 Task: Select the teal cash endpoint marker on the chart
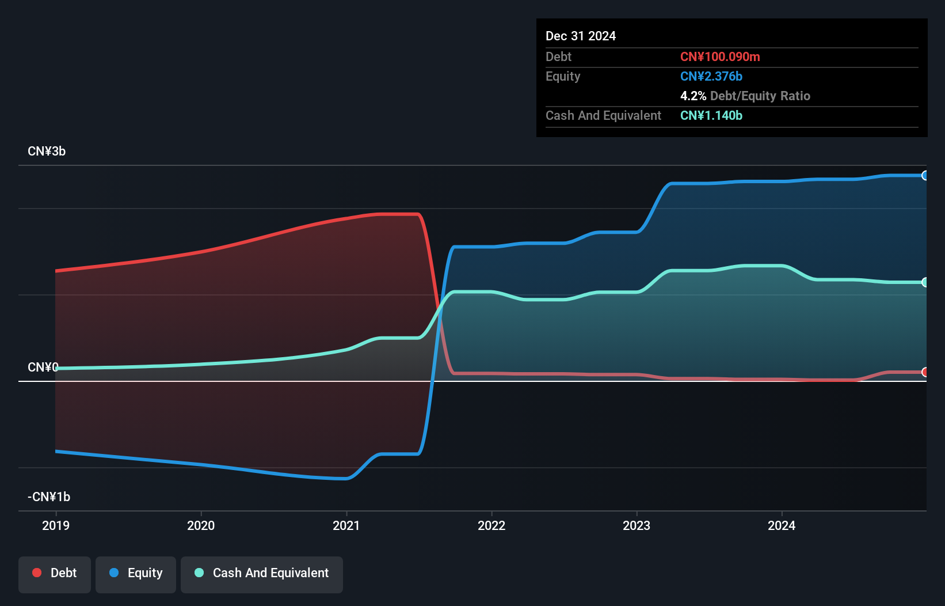coord(924,282)
